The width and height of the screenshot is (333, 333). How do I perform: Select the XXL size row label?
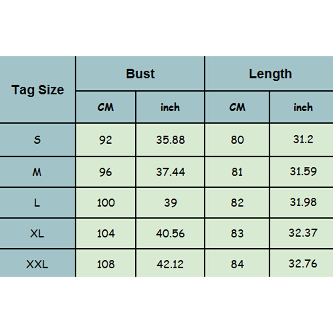(37, 264)
